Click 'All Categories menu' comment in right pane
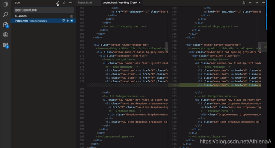Viewport: 275px width, 148px height. pos(216,96)
